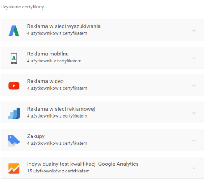Click the blue price tag Zakupy icon

point(14,141)
